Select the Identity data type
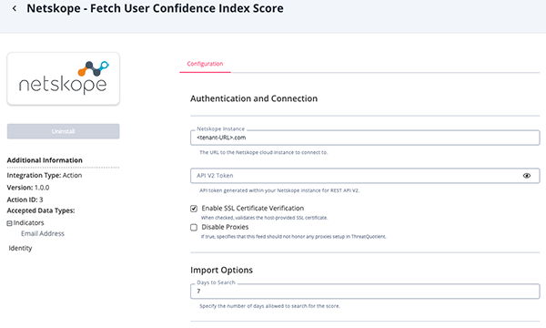 click(20, 248)
